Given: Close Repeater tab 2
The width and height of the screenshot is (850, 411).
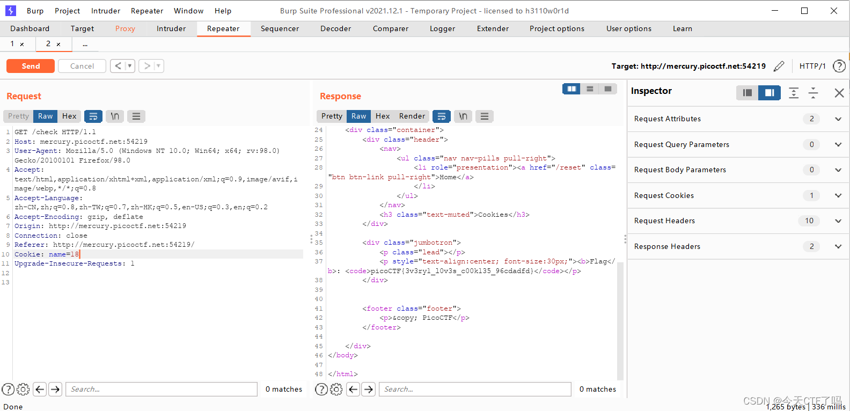Looking at the screenshot, I should click(x=58, y=45).
